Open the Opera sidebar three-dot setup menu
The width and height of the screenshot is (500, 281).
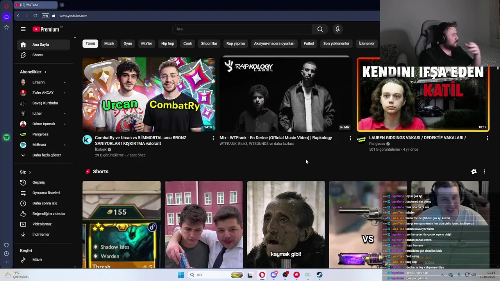6,262
